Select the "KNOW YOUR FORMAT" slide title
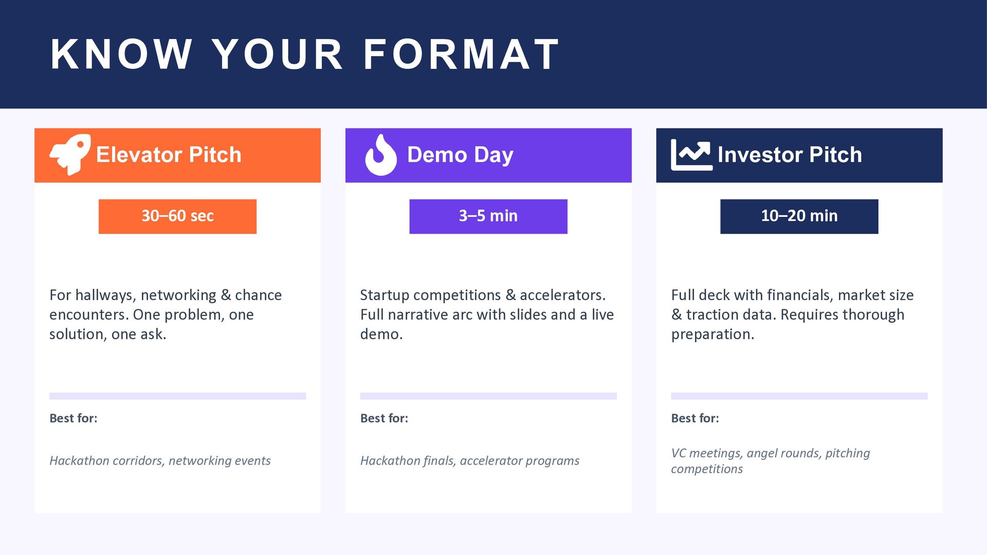987x555 pixels. 305,54
